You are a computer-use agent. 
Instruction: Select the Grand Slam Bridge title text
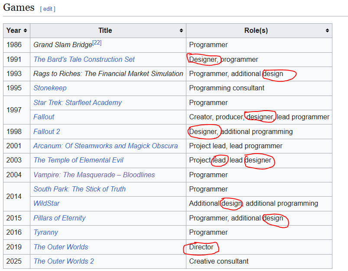click(63, 45)
